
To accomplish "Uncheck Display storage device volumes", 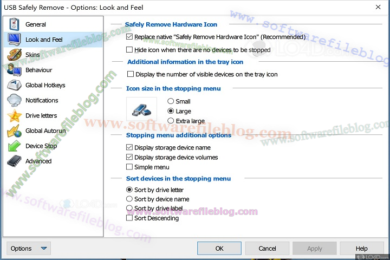I will click(x=129, y=157).
